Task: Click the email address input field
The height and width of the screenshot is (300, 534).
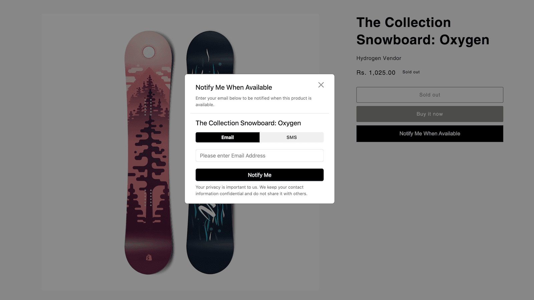Action: coord(259,155)
